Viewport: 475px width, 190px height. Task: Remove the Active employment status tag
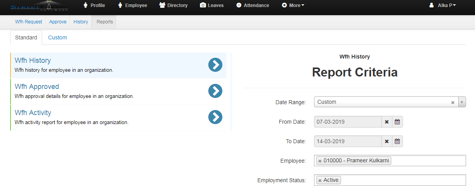(x=320, y=180)
